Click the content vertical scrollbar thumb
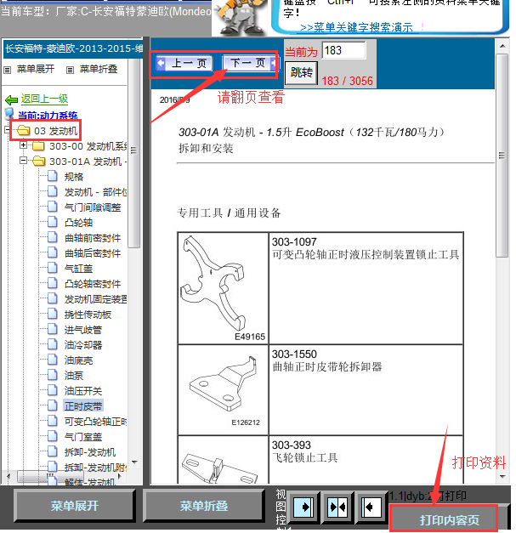Viewport: 516px width, 533px height. [502, 156]
